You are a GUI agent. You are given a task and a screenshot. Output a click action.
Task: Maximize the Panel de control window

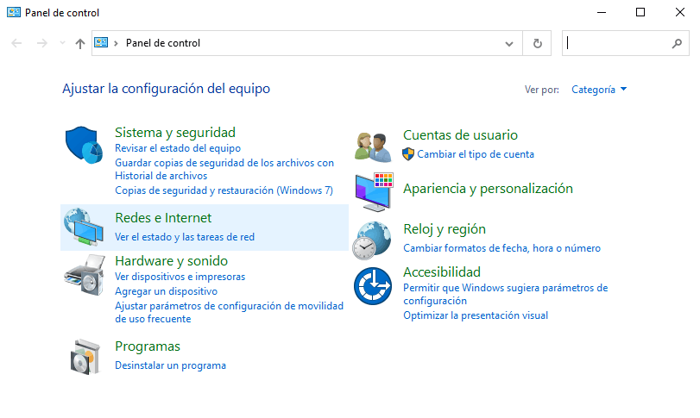coord(640,12)
